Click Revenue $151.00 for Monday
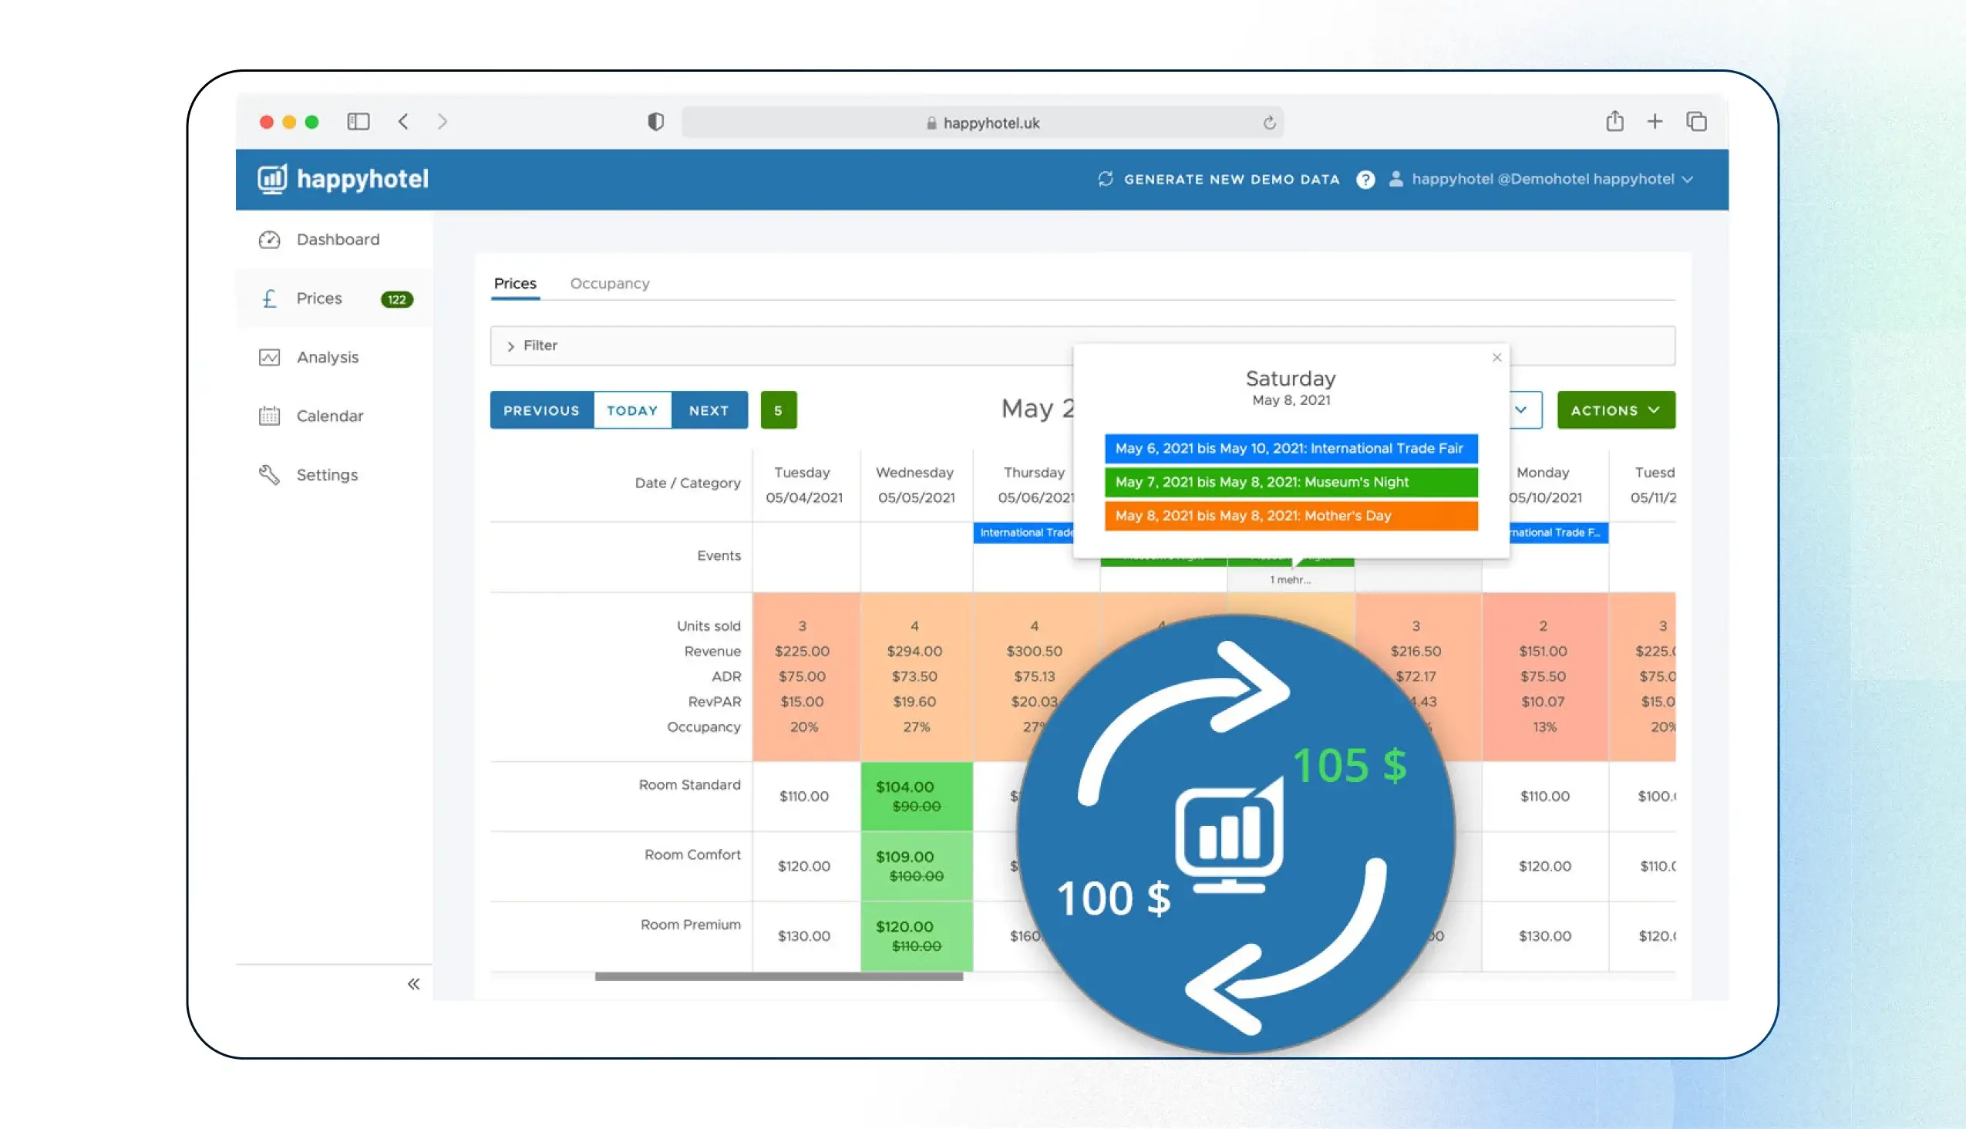This screenshot has width=1966, height=1129. (1543, 652)
